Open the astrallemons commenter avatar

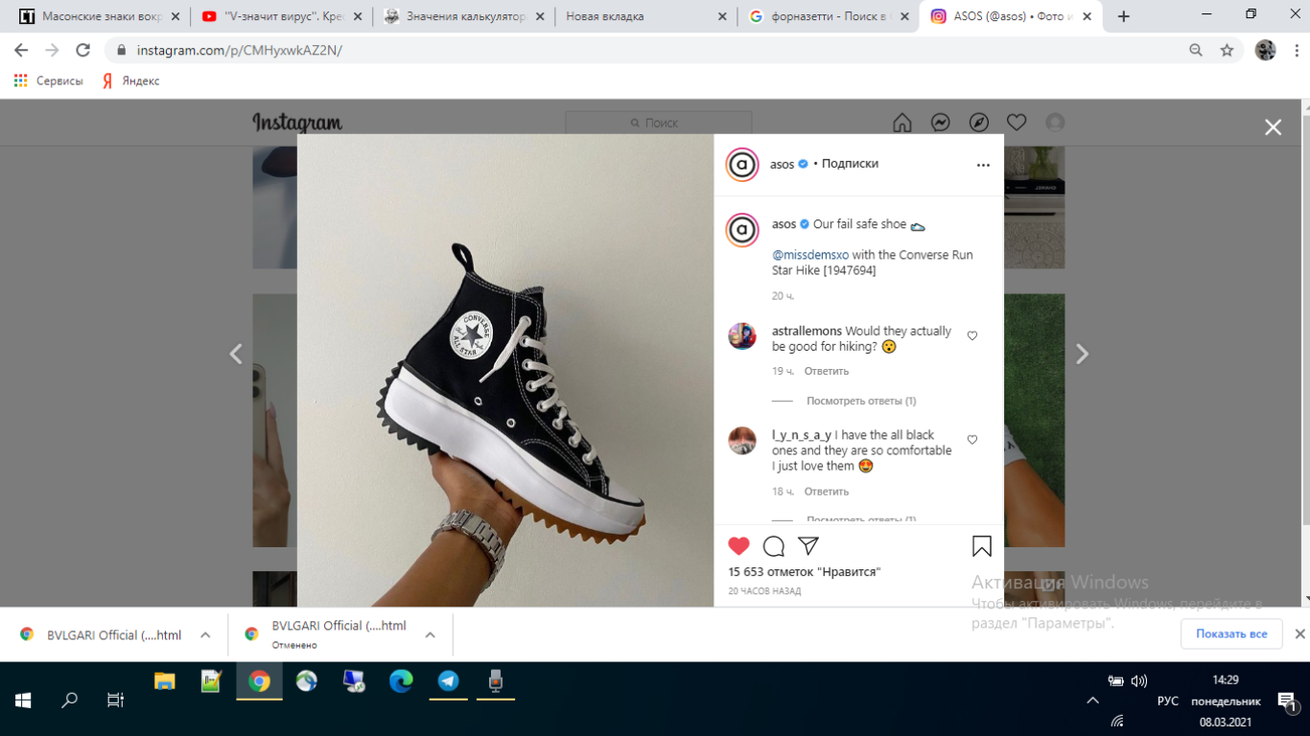[x=742, y=335]
